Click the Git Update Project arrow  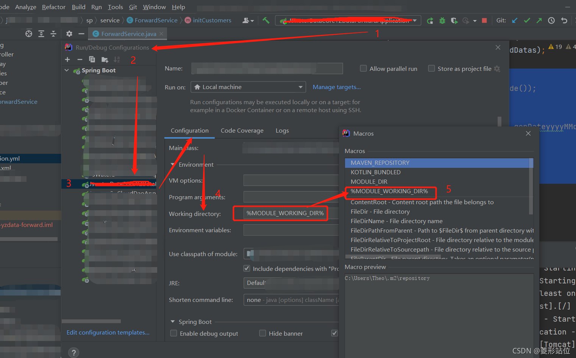(515, 20)
